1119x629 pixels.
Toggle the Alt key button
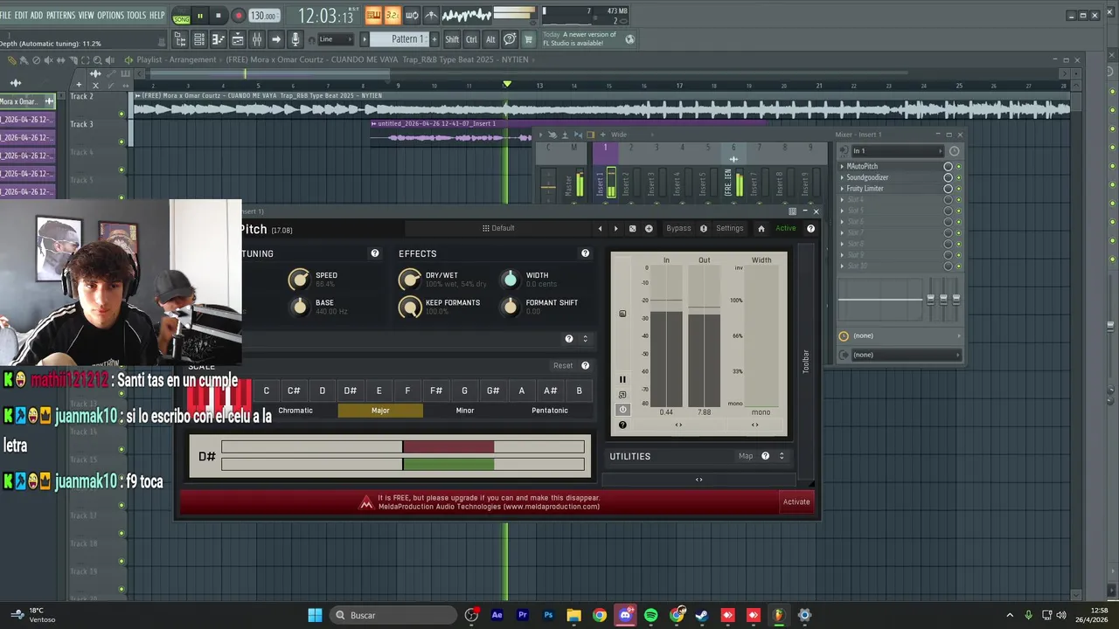pos(490,39)
